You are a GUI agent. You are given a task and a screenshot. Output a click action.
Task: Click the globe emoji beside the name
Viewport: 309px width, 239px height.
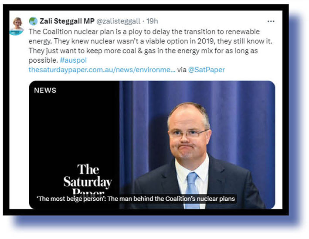tap(33, 21)
